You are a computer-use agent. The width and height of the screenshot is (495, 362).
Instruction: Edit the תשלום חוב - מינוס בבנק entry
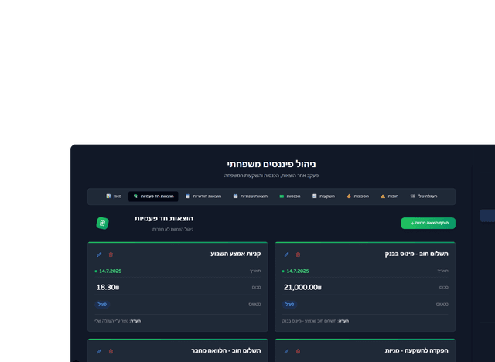286,254
